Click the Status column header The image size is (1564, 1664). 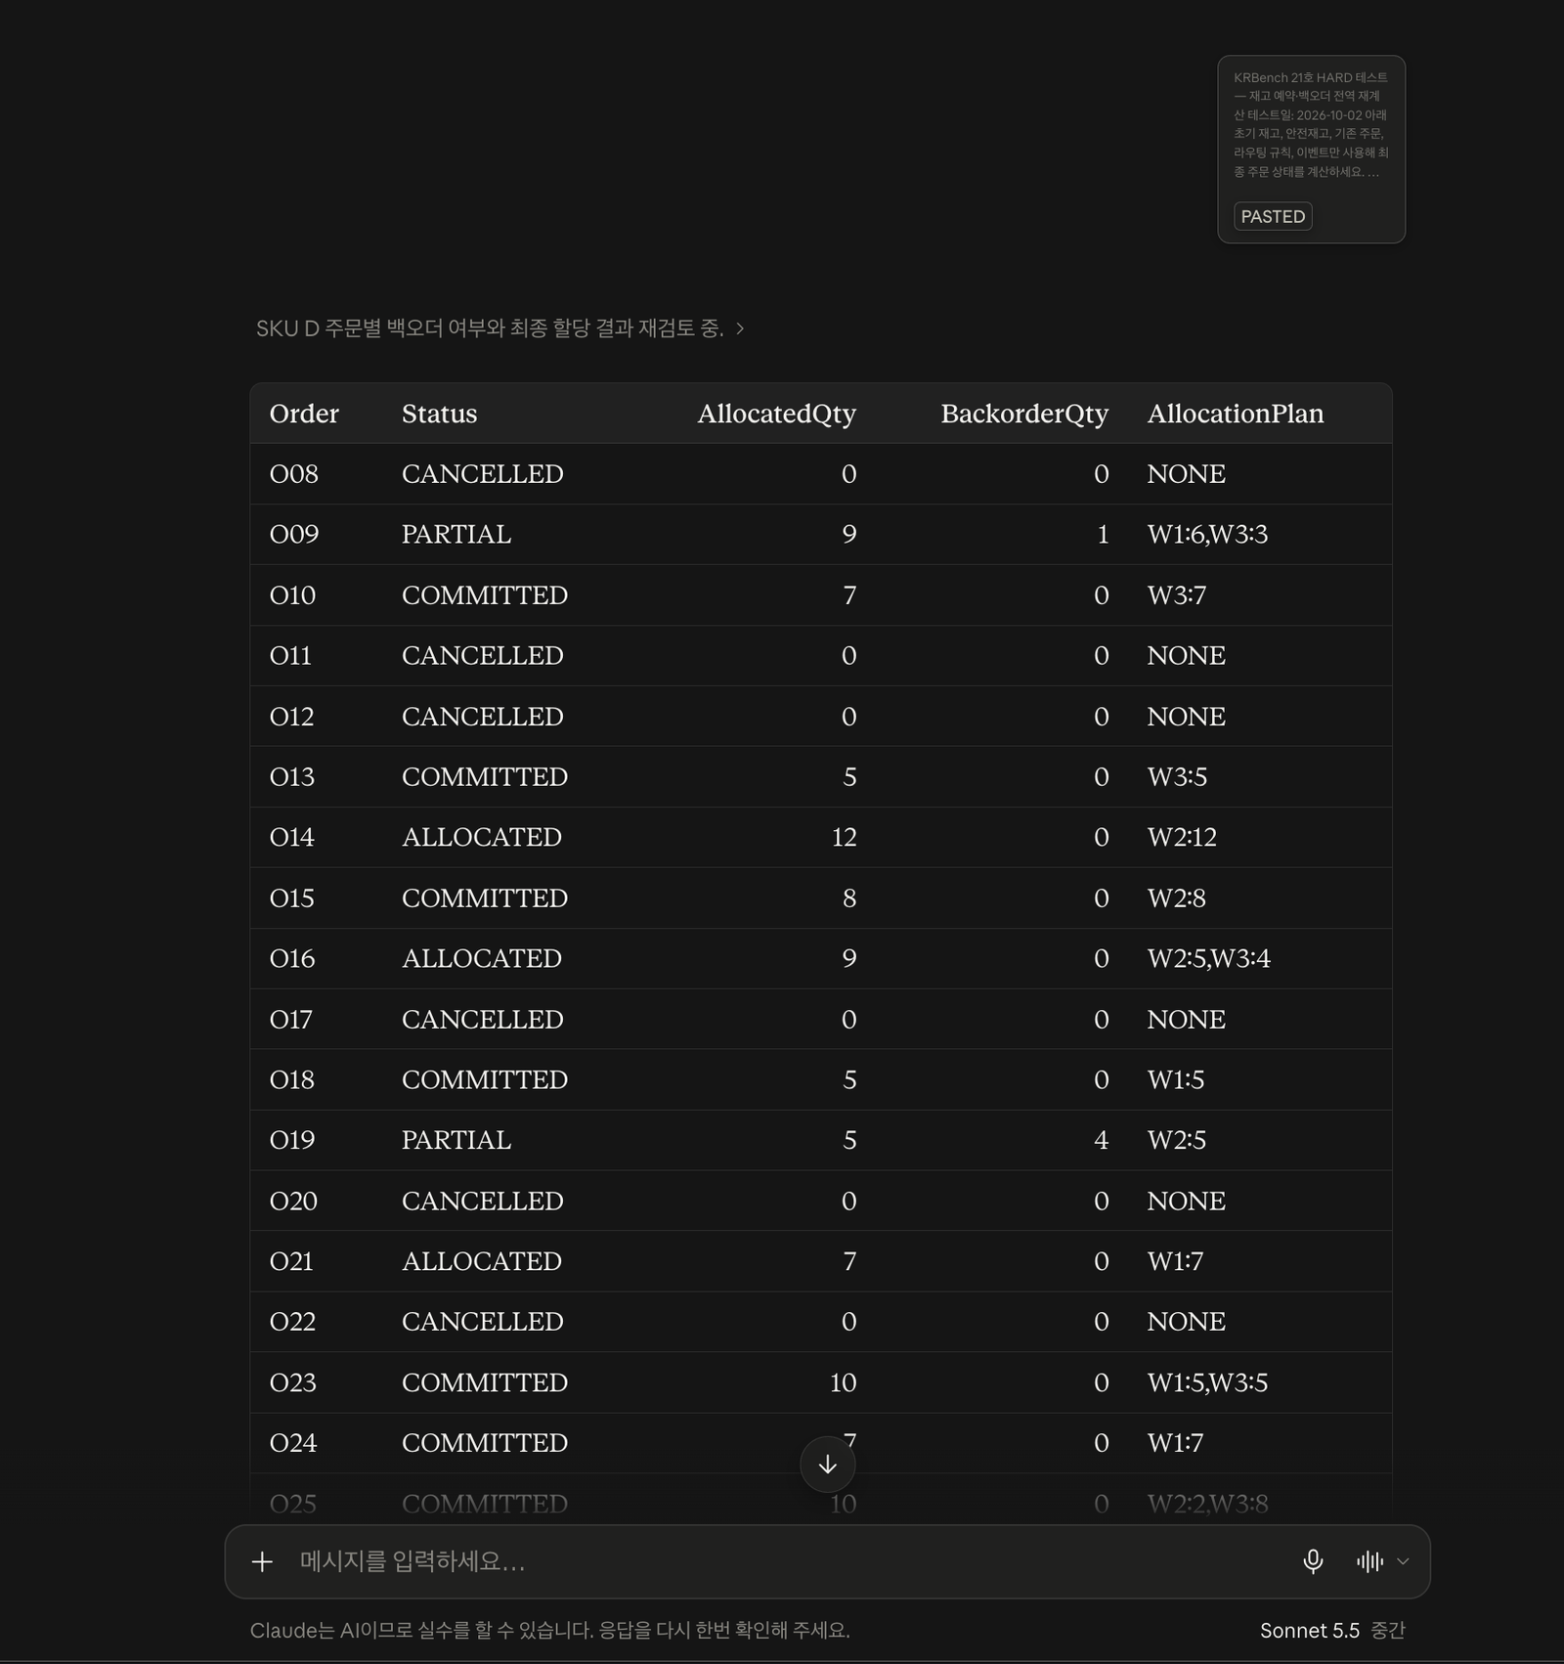point(439,414)
